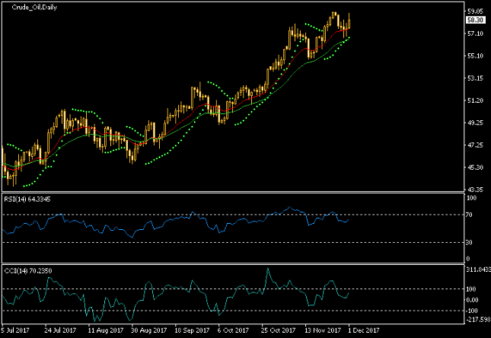Click the 51.20 price axis value
491x338 pixels.
[475, 100]
